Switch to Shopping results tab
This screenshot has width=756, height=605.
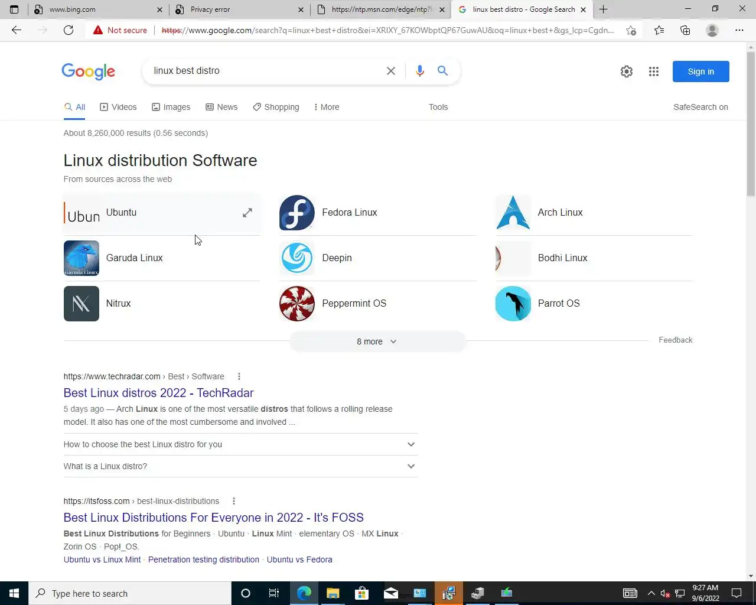(276, 107)
